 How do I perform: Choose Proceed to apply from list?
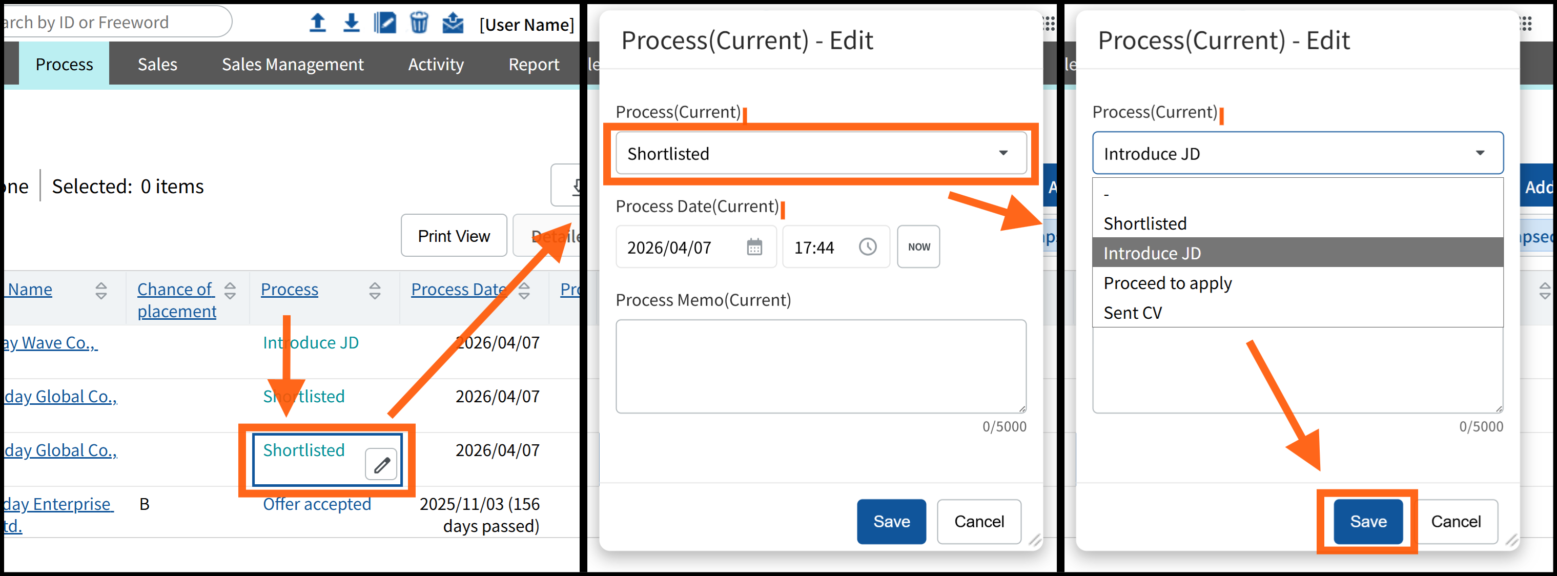tap(1167, 283)
